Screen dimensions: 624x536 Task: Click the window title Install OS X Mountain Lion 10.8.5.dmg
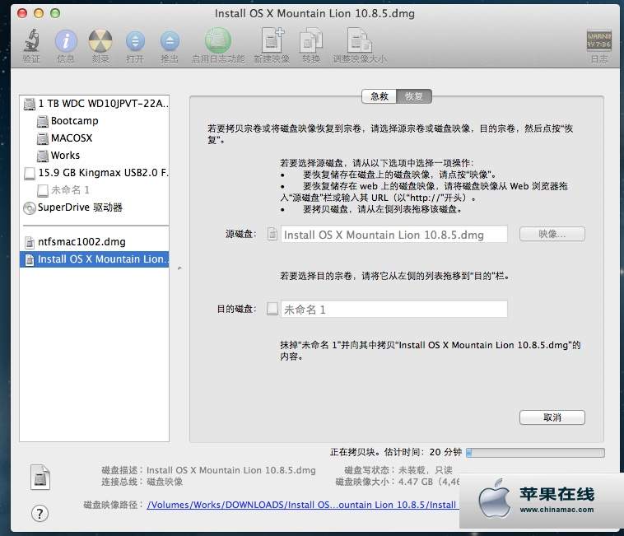coord(314,13)
